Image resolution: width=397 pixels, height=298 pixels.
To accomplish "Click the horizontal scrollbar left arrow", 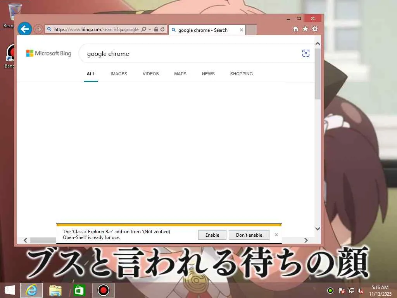I will tap(25, 240).
